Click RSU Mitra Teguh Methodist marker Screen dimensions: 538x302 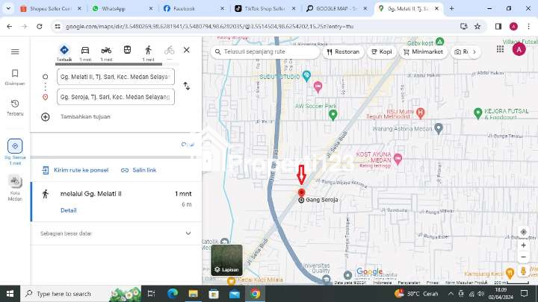pos(420,113)
